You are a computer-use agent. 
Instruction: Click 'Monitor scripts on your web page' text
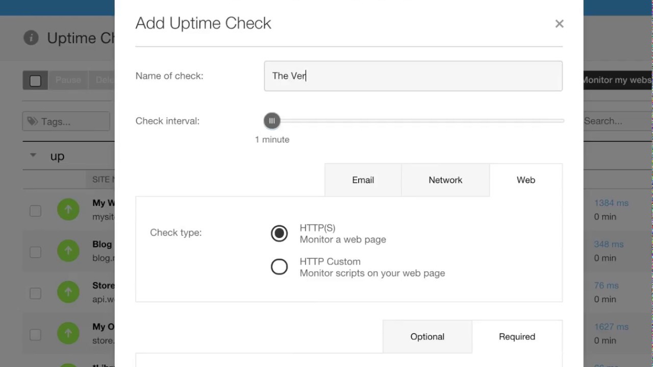(372, 273)
